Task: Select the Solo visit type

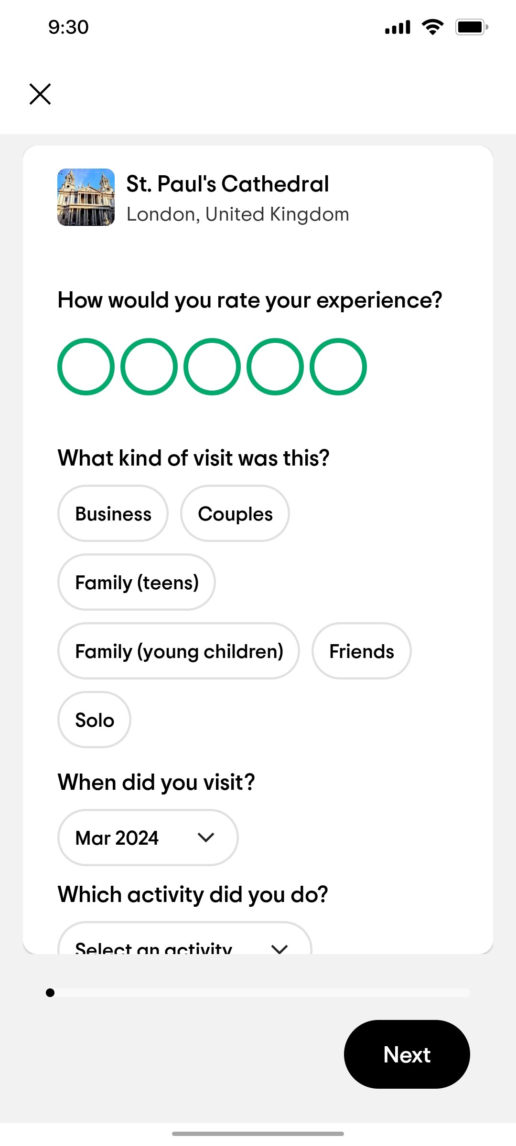Action: click(x=94, y=720)
